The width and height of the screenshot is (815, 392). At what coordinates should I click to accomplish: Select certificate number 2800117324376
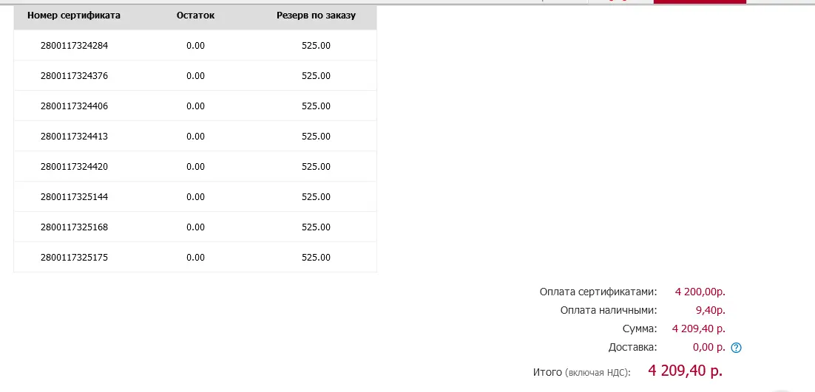(75, 76)
